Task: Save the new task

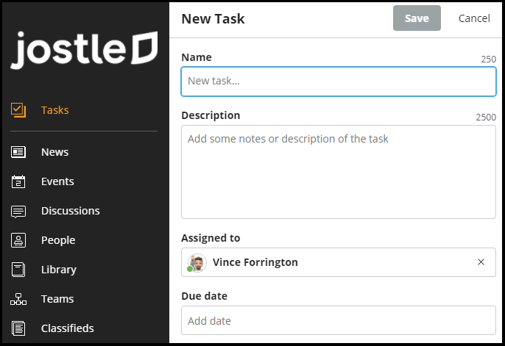Action: pyautogui.click(x=417, y=18)
